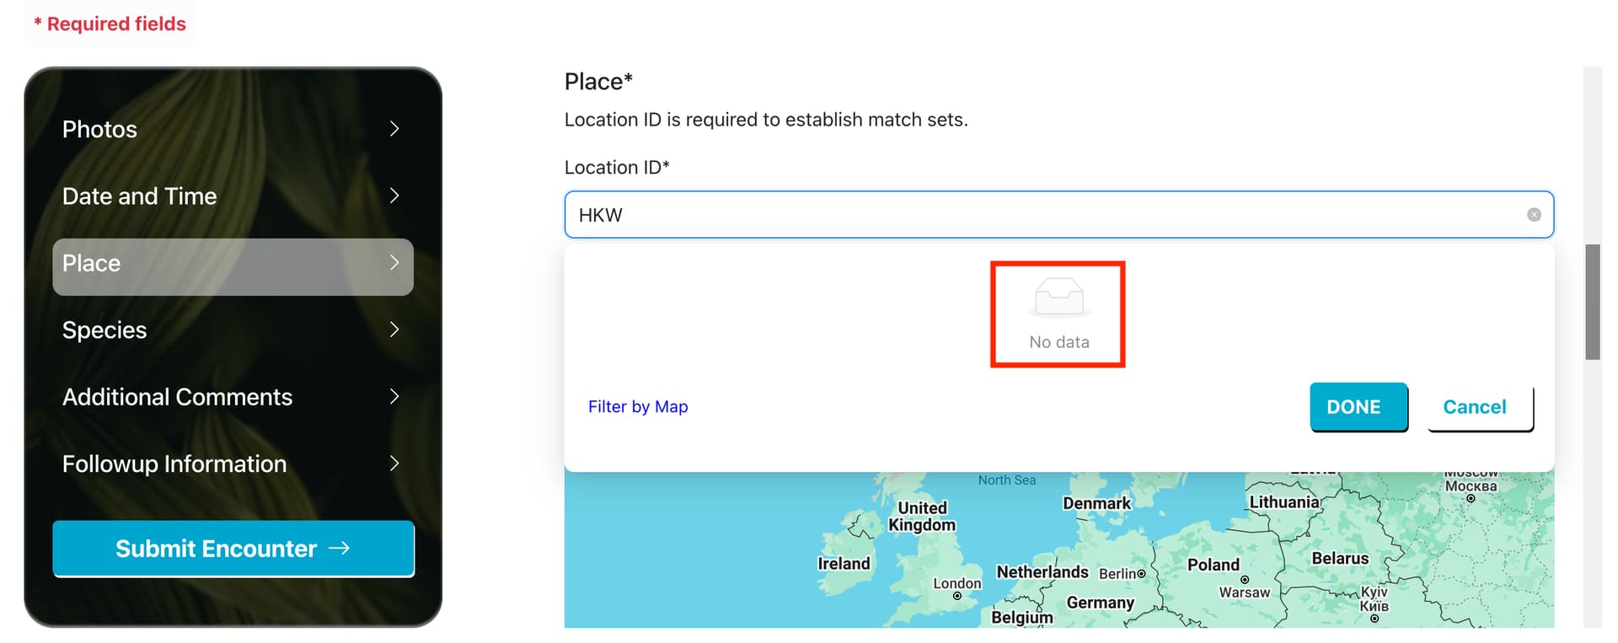Open the Photos section
Viewport: 1618px width, 643px height.
233,129
